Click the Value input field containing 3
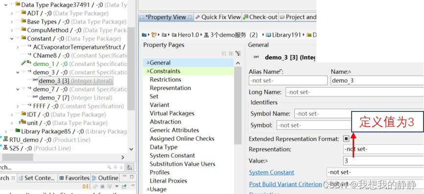 (x=383, y=161)
